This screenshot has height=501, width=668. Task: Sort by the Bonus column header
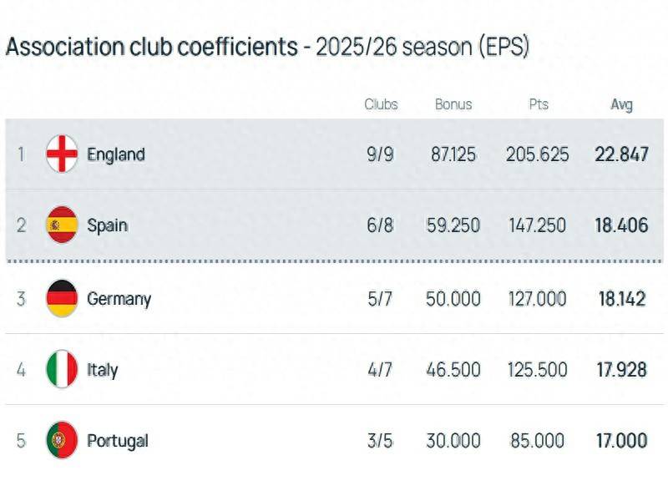[x=453, y=104]
